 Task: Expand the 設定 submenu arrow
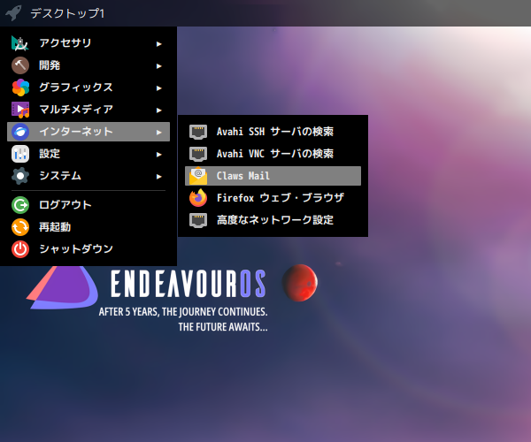click(x=158, y=155)
